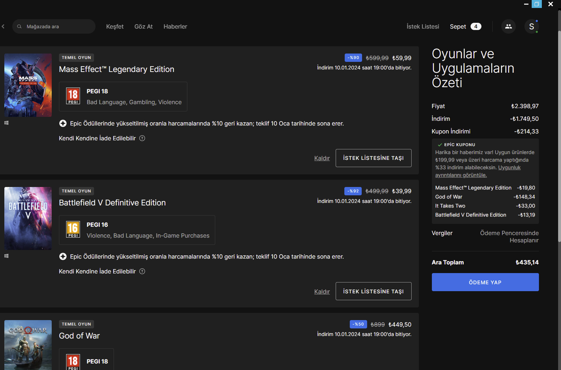Open the friends list icon
This screenshot has height=370, width=561.
coord(509,26)
